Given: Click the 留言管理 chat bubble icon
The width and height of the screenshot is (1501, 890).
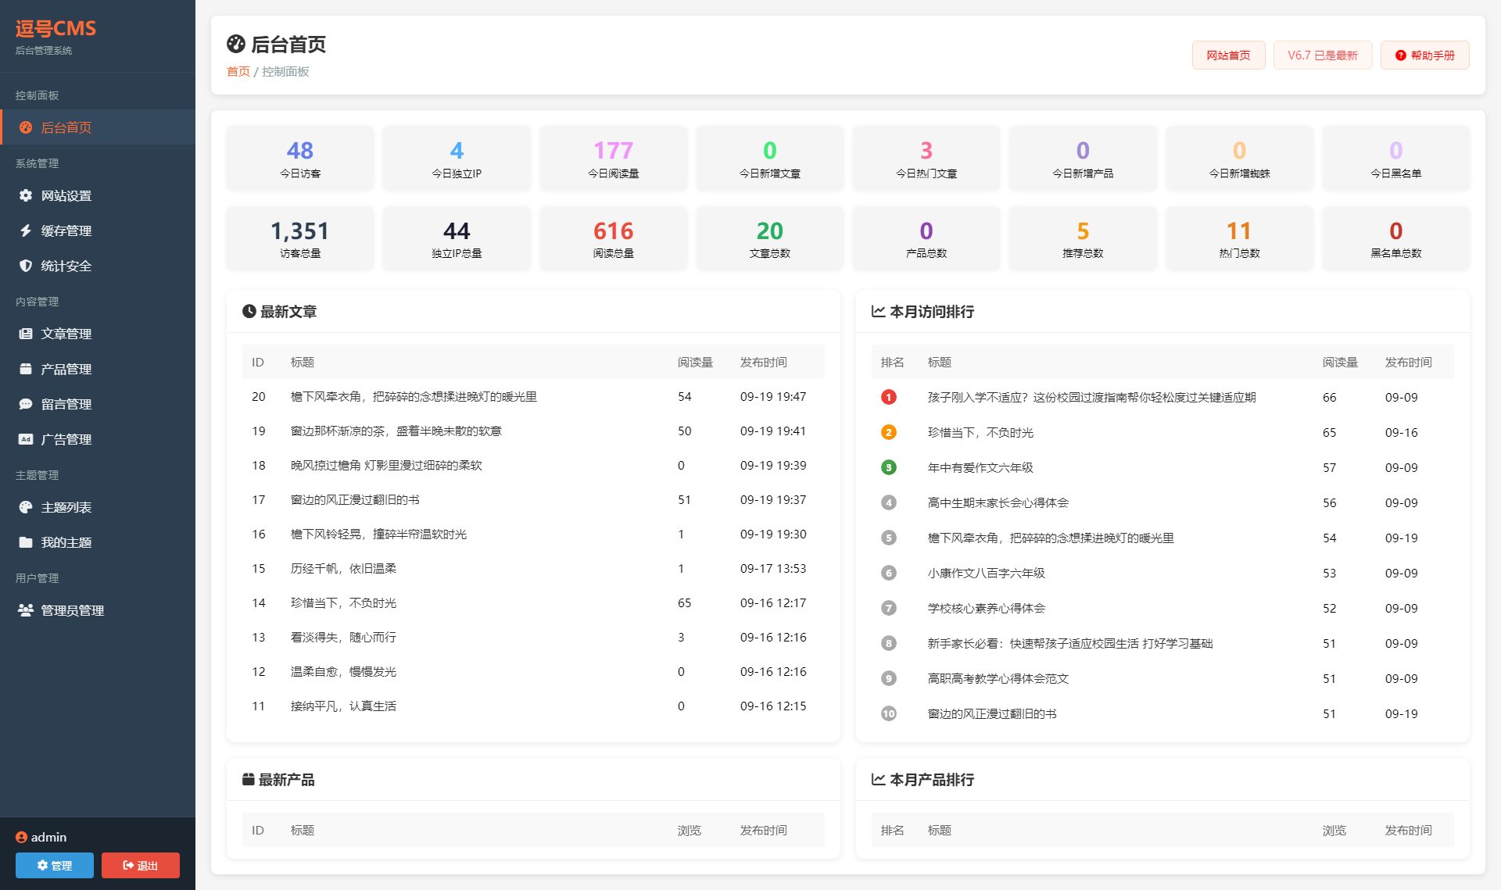Looking at the screenshot, I should [26, 404].
